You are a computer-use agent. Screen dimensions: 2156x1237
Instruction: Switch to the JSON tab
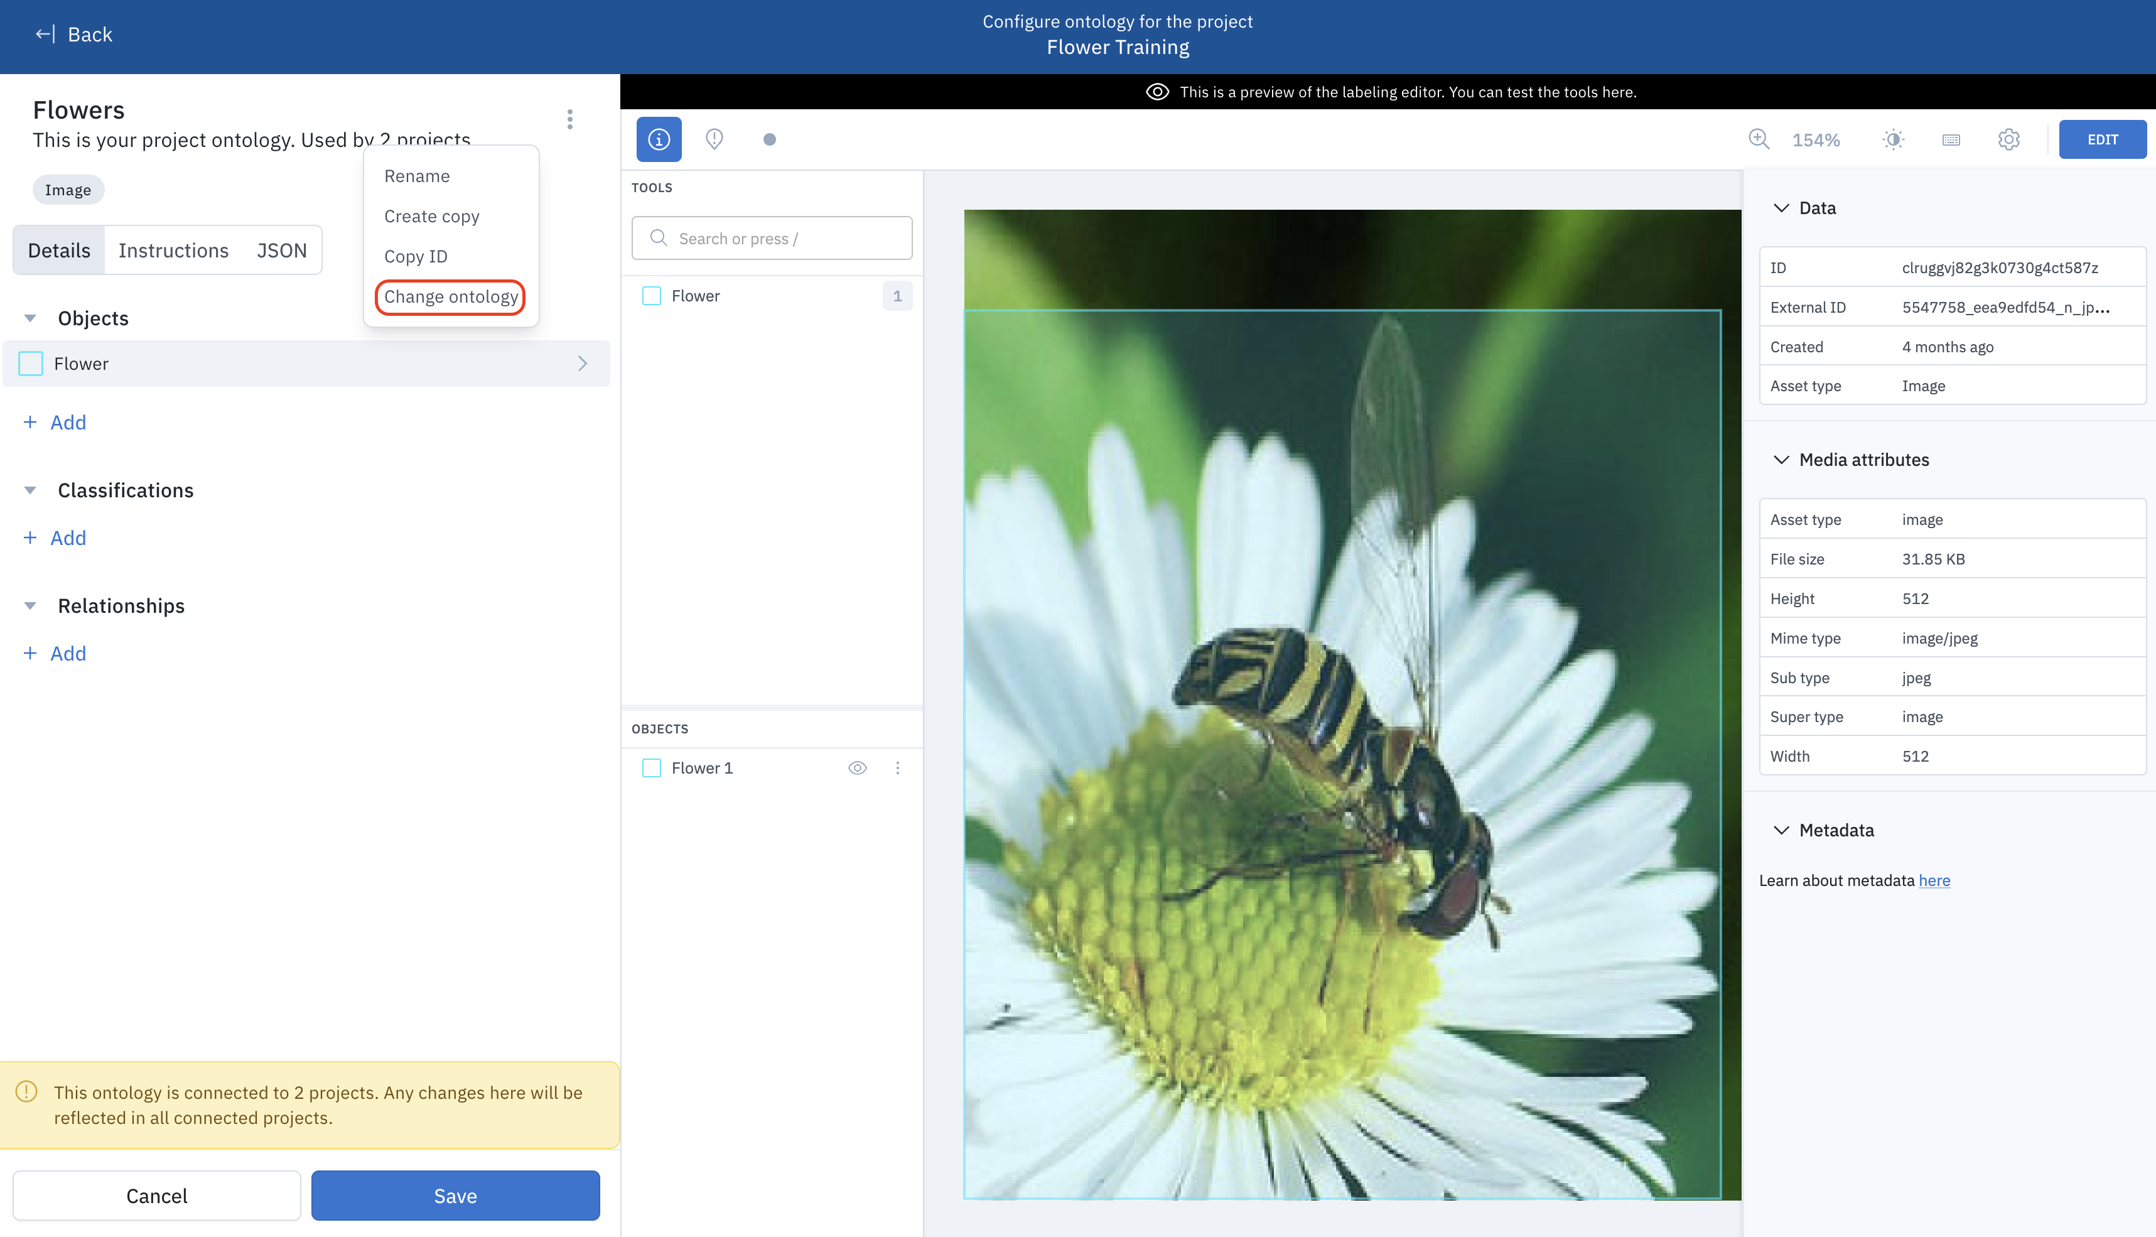pyautogui.click(x=281, y=250)
